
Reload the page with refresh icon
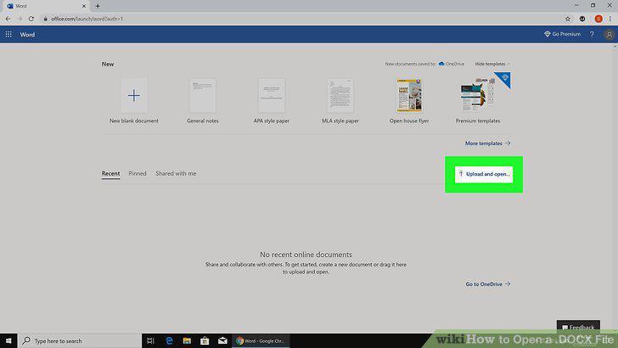31,19
